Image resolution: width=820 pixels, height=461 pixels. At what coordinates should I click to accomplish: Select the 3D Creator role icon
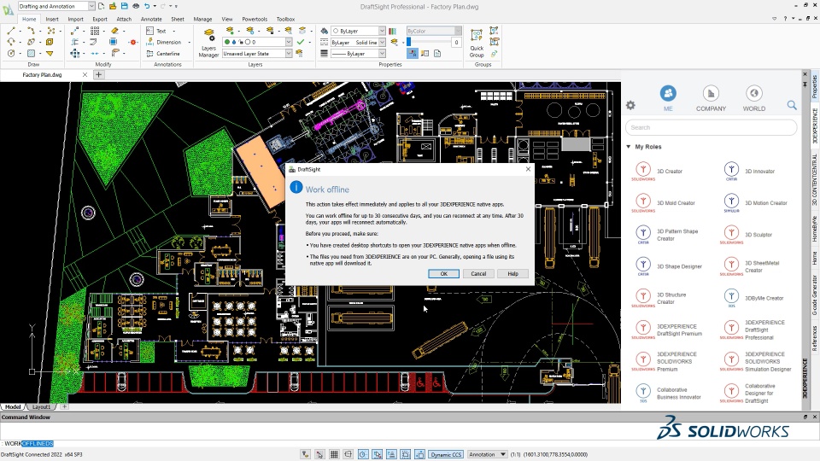(x=643, y=171)
